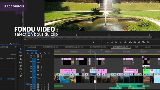Image resolution: width=160 pixels, height=90 pixels.
Task: Select the Slip tool
Action: click(x=20, y=62)
